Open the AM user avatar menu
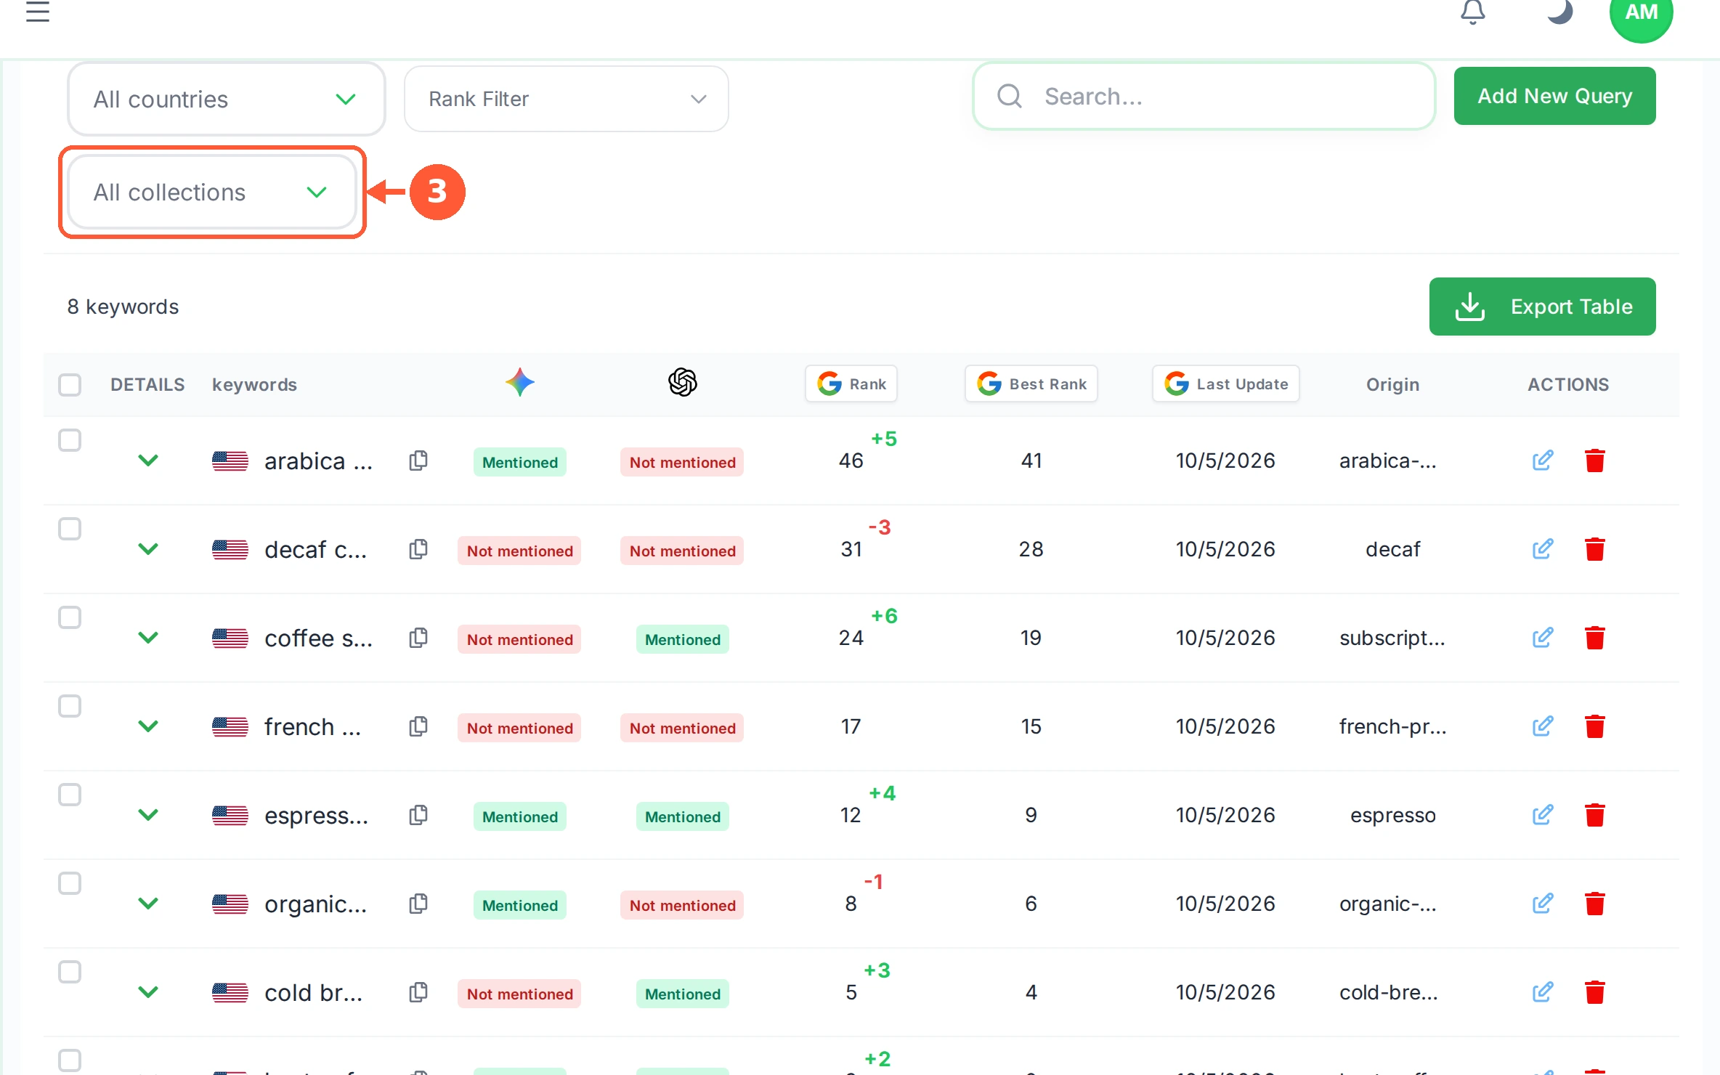1720x1075 pixels. (1641, 13)
